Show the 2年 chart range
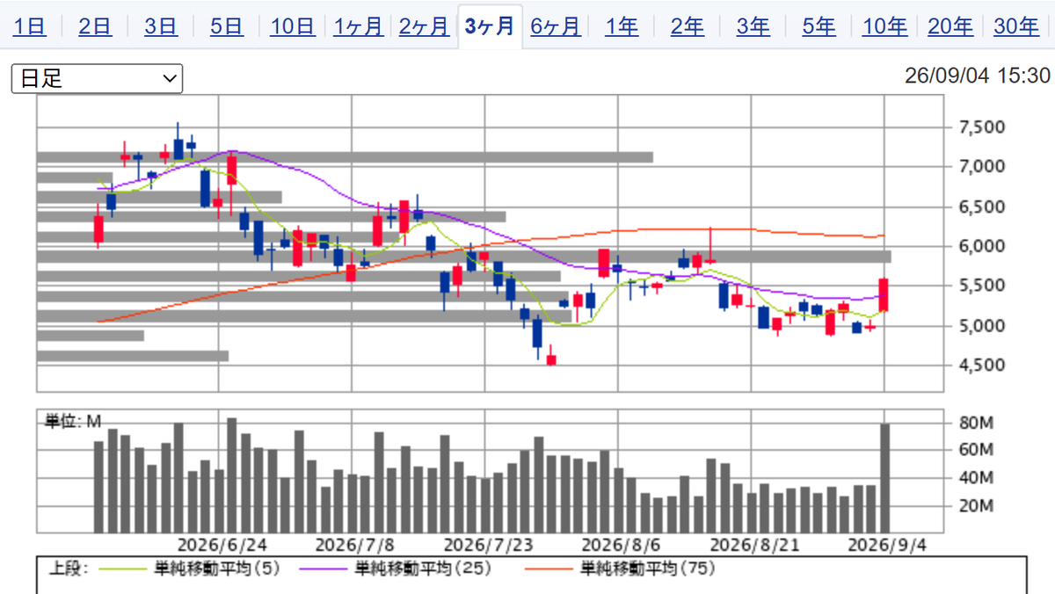 688,26
